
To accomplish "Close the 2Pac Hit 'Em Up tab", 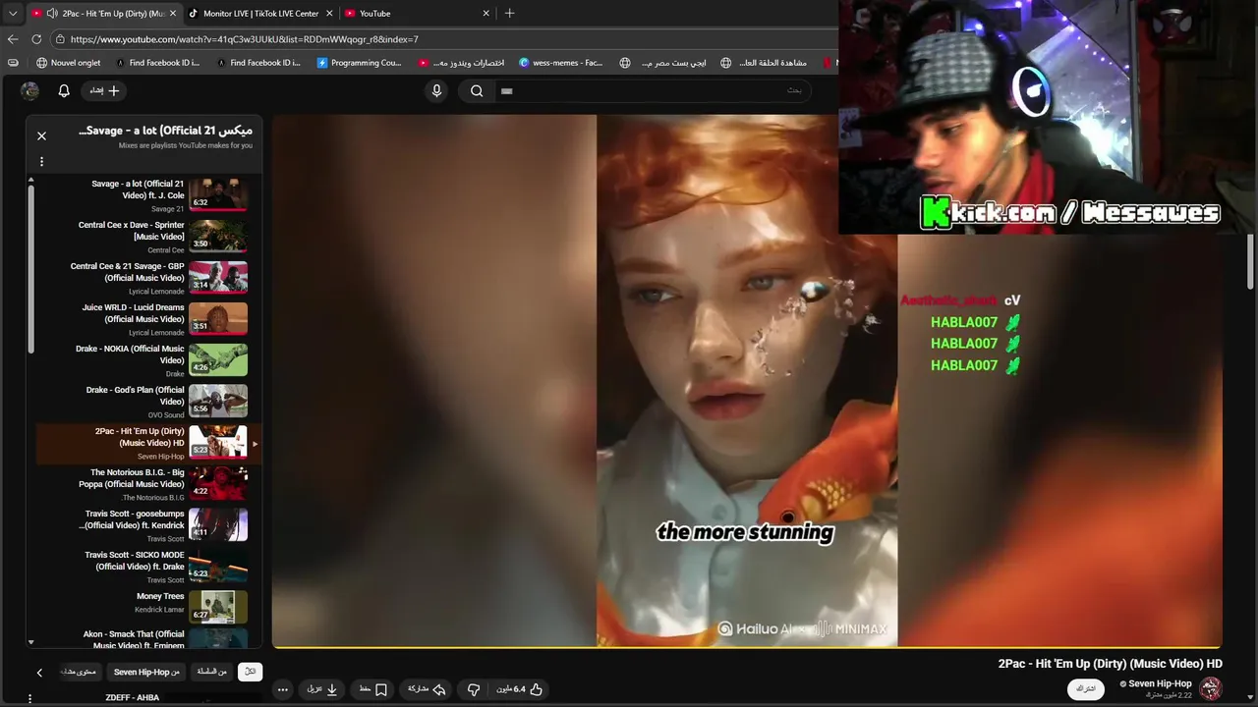I will point(173,14).
